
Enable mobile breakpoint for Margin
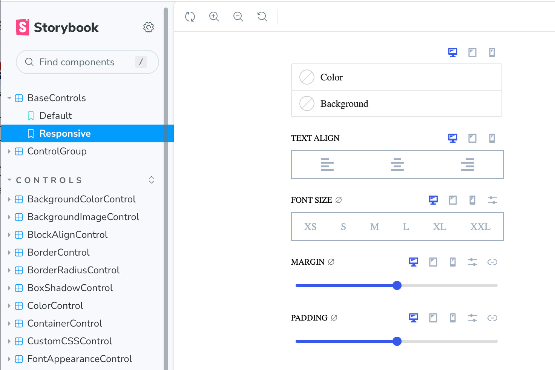(452, 262)
